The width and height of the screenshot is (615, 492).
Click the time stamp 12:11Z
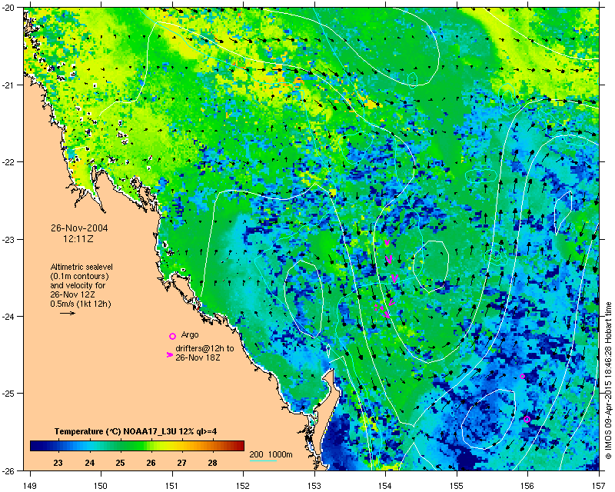(78, 238)
